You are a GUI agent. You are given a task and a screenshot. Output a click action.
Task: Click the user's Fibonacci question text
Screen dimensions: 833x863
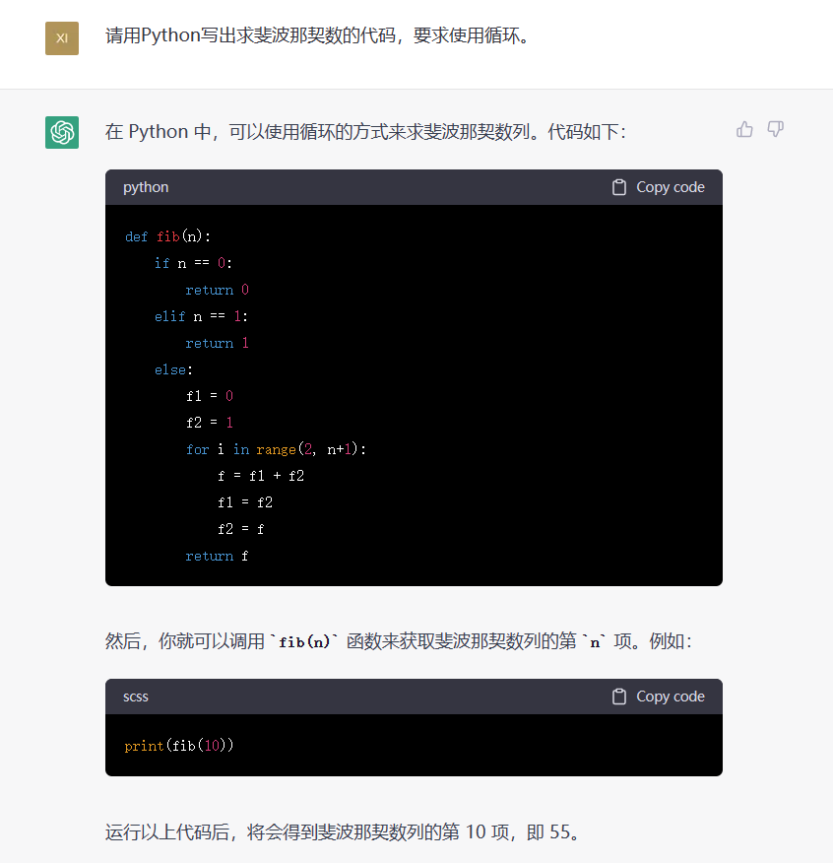pos(317,35)
